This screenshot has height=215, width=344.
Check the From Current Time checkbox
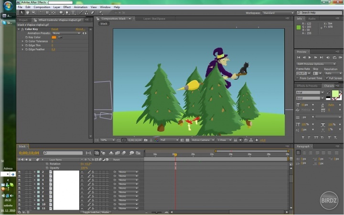298,78
